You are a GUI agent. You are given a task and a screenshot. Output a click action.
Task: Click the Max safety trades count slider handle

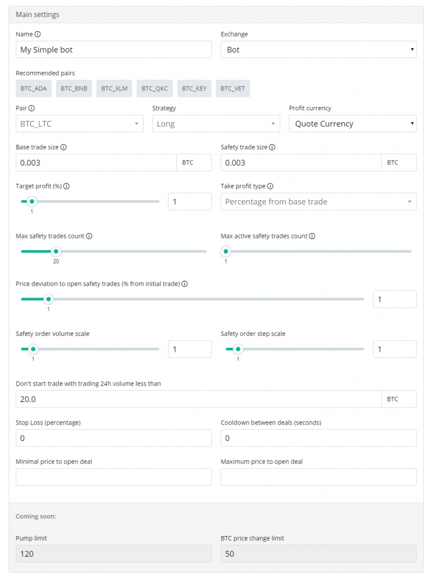click(55, 252)
